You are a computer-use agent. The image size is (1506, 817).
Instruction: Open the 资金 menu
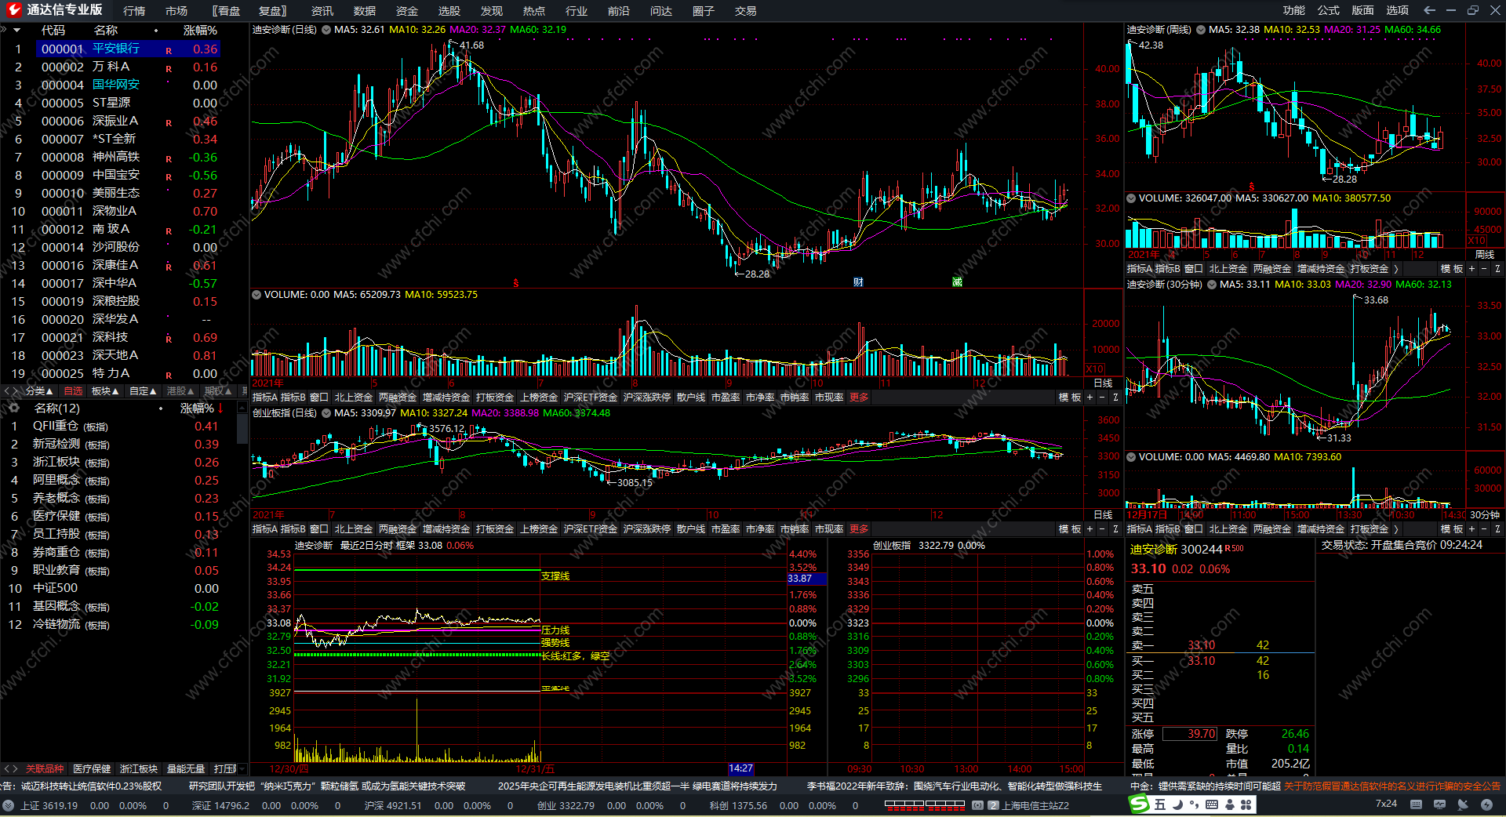(407, 11)
